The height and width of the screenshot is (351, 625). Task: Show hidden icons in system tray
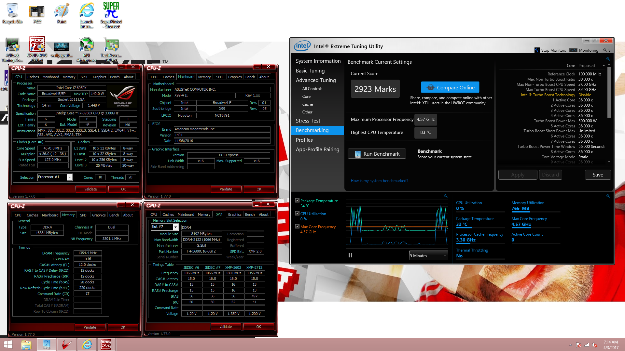[571, 345]
